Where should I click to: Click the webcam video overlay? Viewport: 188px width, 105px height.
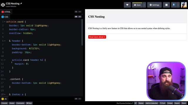point(166,81)
